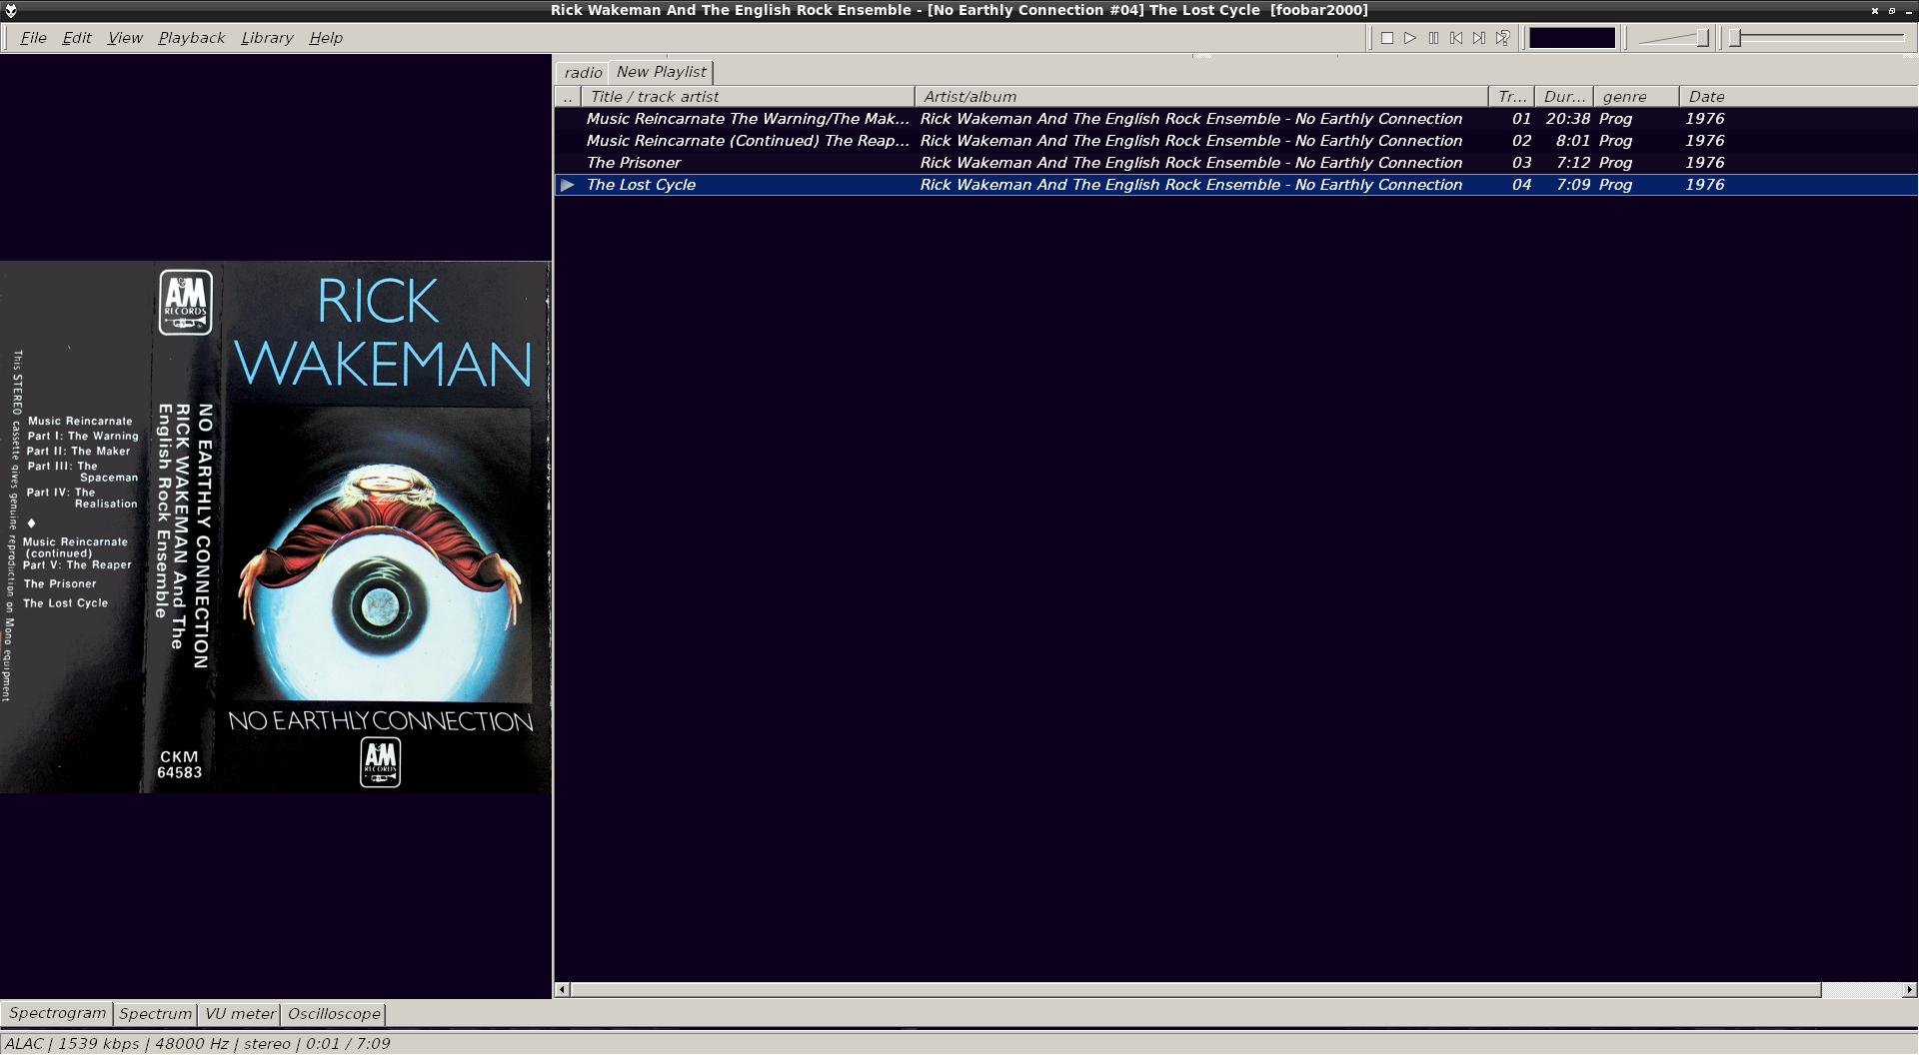Open the View menu

pyautogui.click(x=125, y=38)
